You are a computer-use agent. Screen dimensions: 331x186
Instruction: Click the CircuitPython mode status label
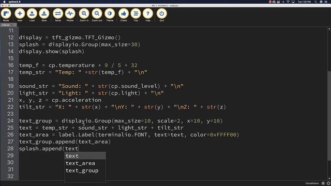[x=312, y=183]
